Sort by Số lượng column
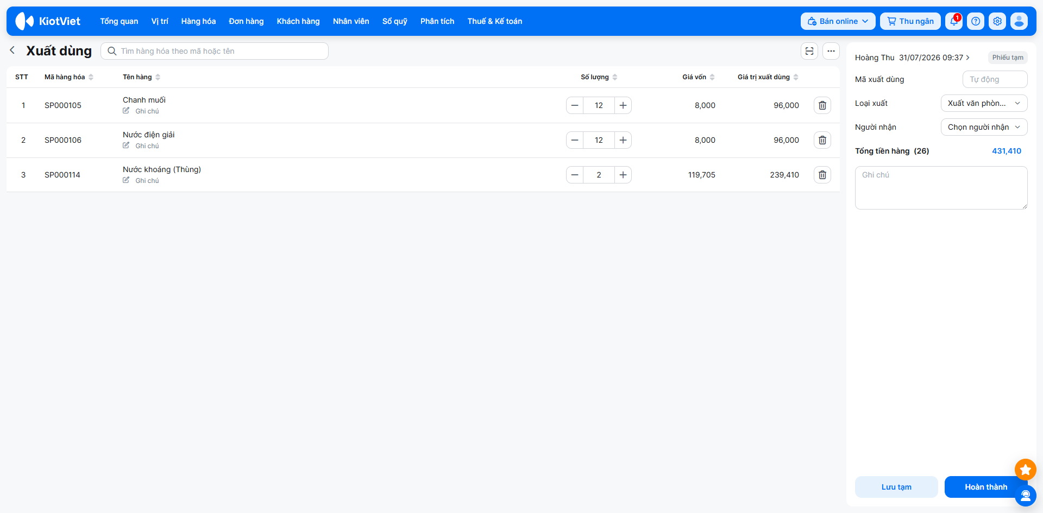 pos(599,77)
